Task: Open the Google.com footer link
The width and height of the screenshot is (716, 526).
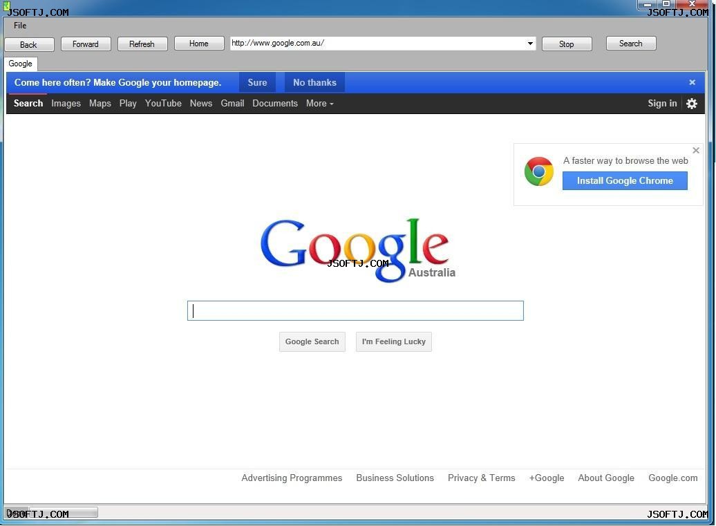Action: tap(673, 478)
